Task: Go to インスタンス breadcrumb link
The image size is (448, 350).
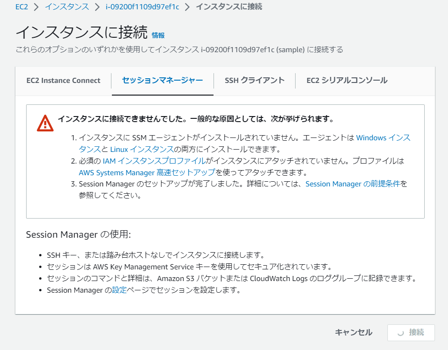Action: point(67,7)
